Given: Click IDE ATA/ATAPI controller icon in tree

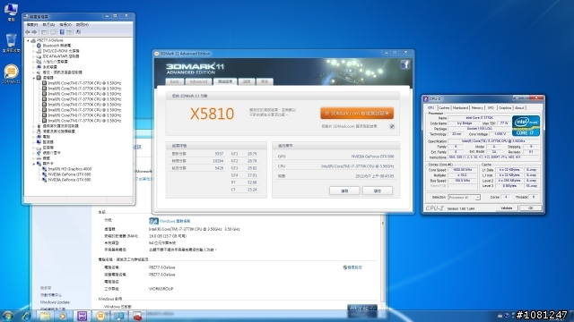Looking at the screenshot, I should point(39,56).
